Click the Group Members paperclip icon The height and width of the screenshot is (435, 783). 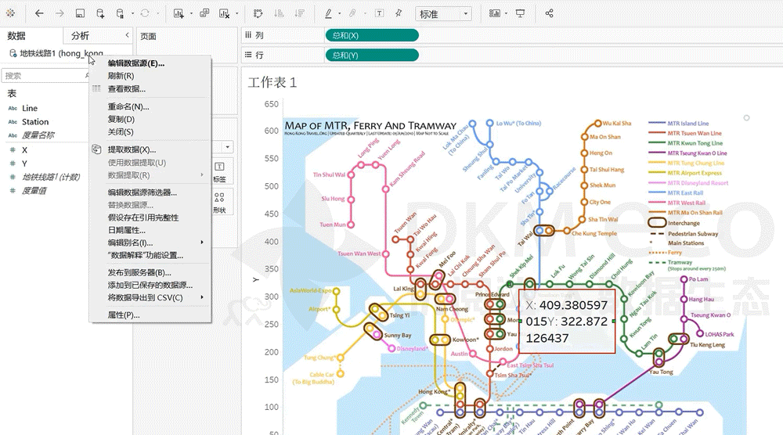(352, 13)
